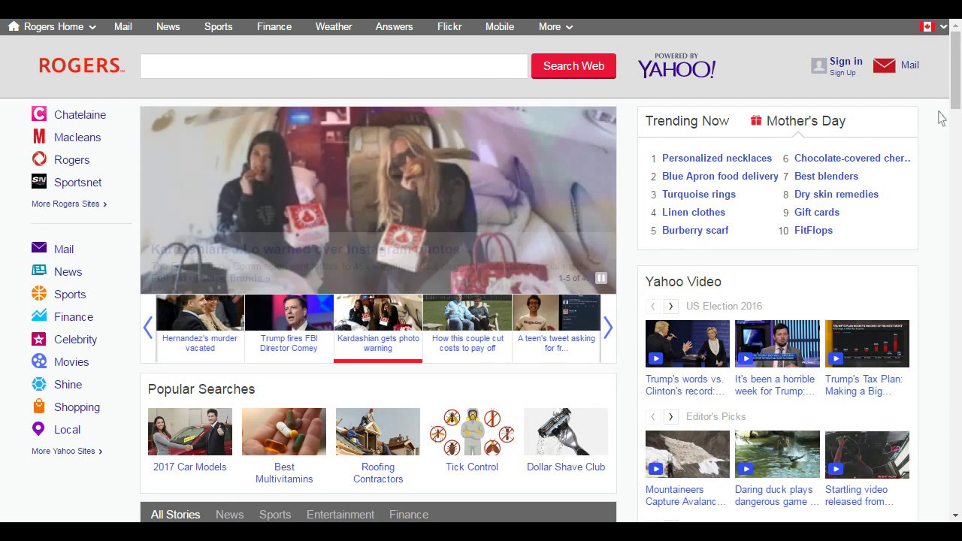
Task: Click the Finance chart icon
Action: [x=39, y=316]
